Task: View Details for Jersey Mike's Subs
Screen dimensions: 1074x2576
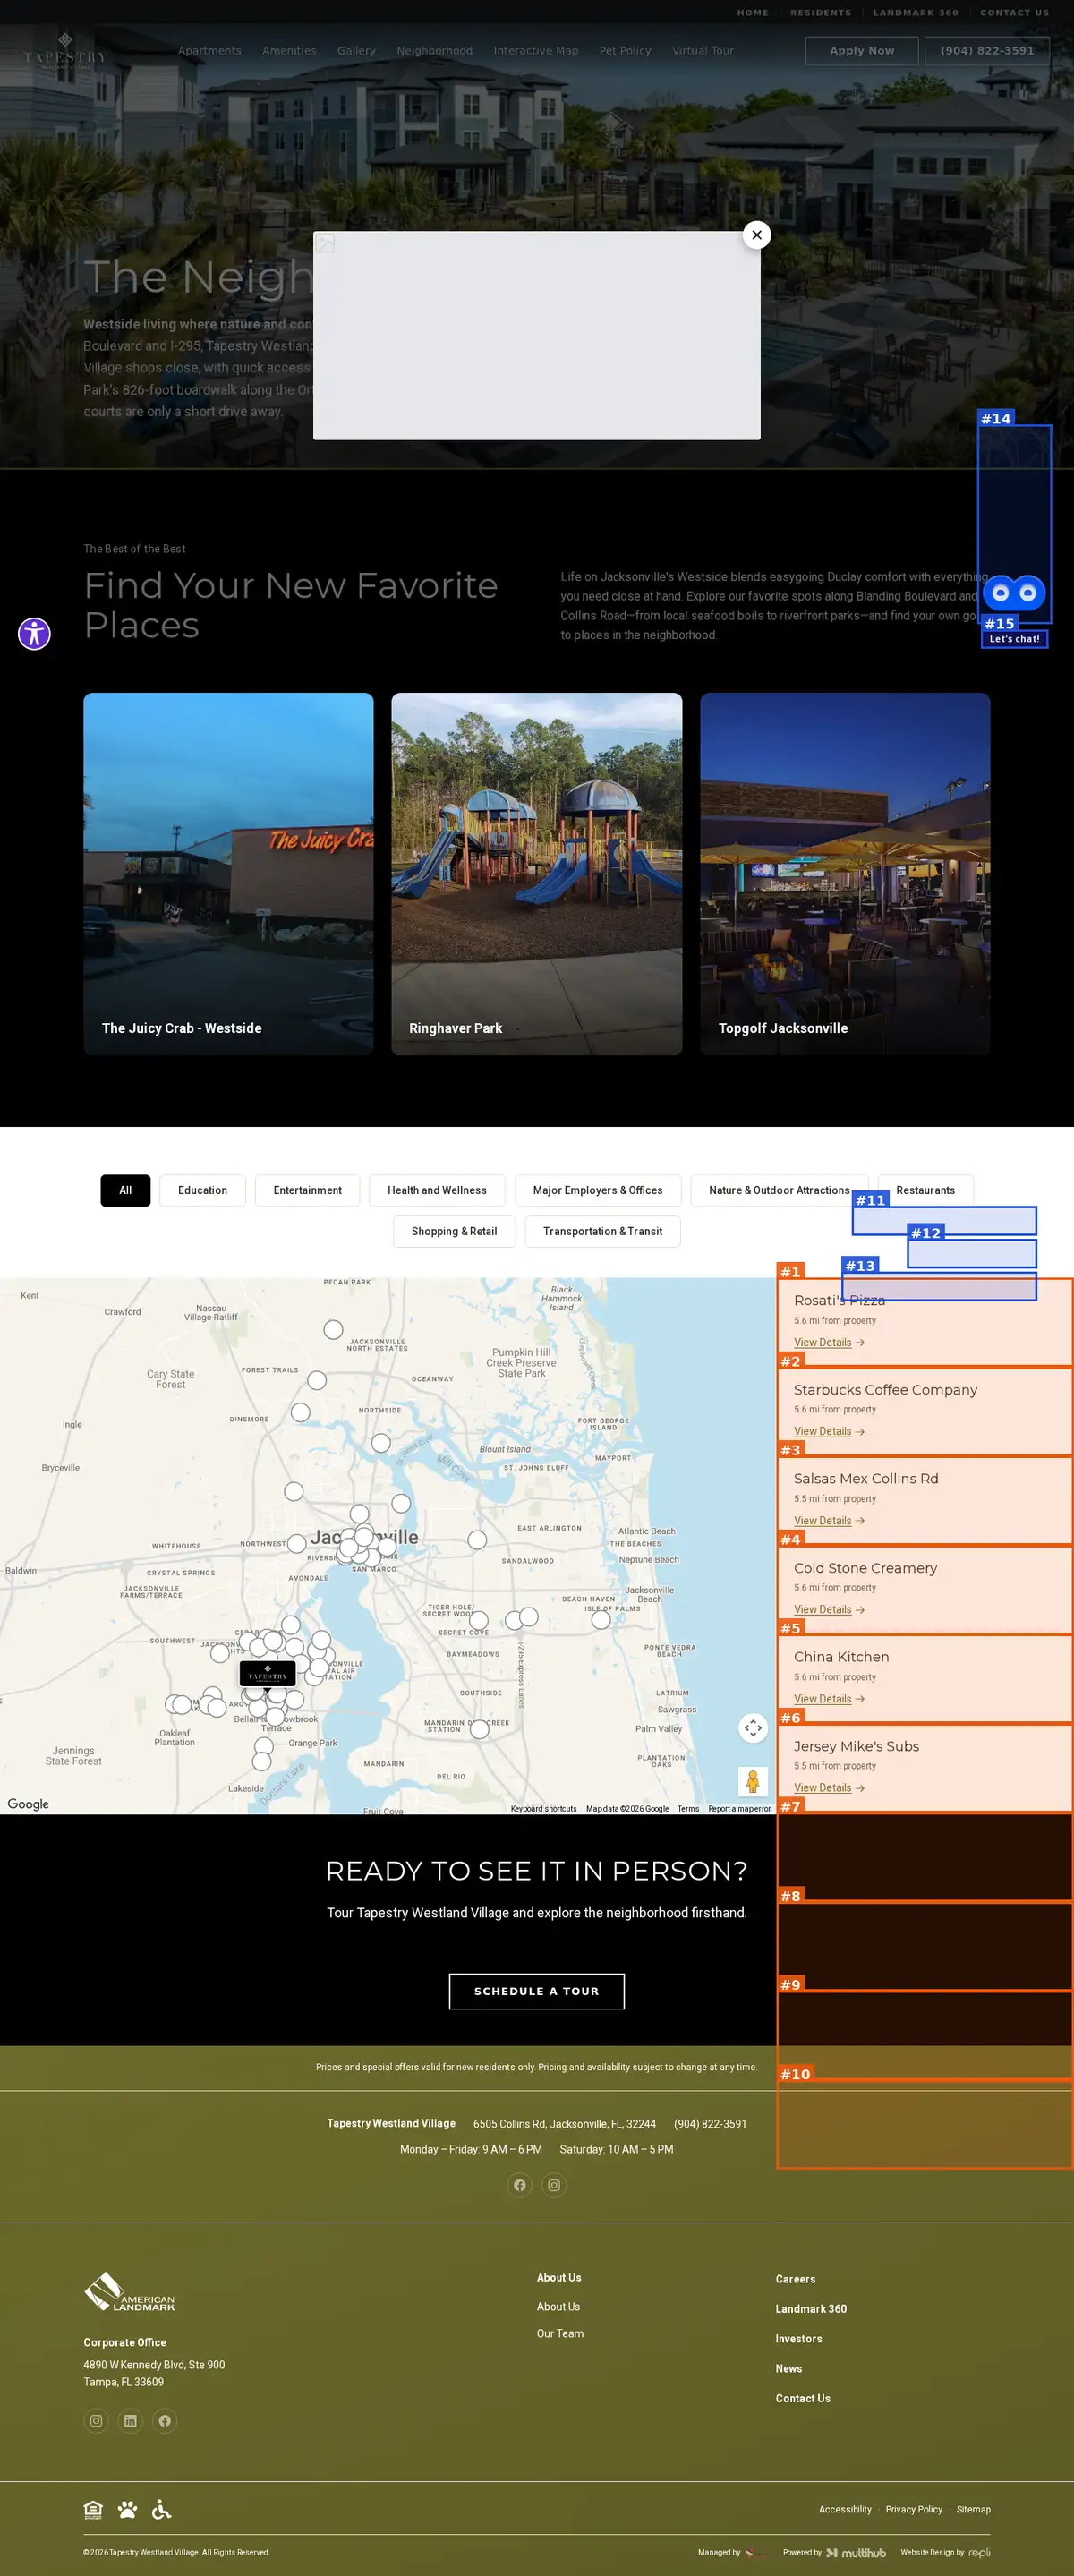Action: point(829,1788)
